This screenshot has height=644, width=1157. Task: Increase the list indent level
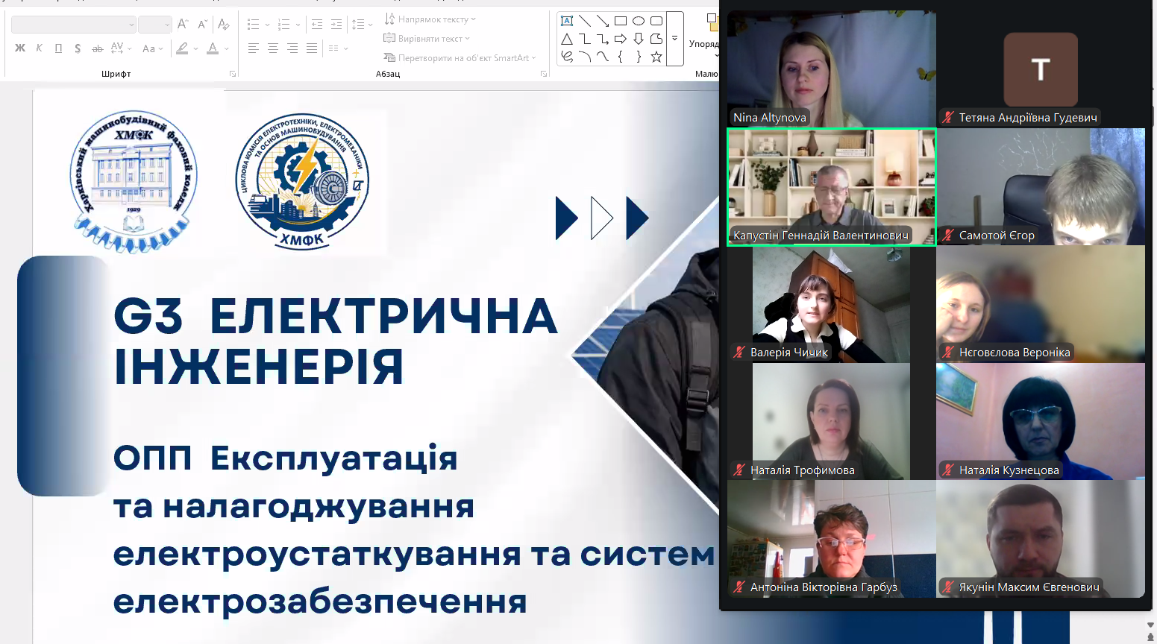[336, 25]
